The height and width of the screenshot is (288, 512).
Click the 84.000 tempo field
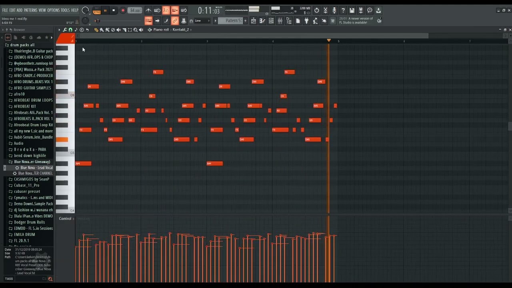tap(134, 10)
